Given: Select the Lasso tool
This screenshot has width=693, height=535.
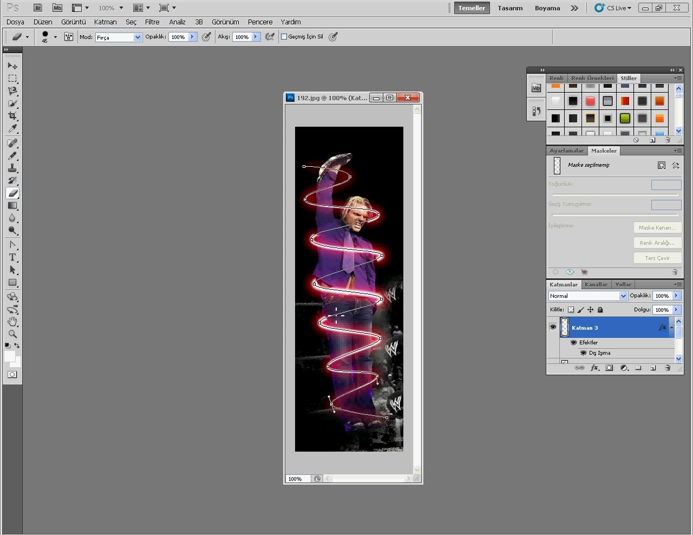Looking at the screenshot, I should click(12, 91).
